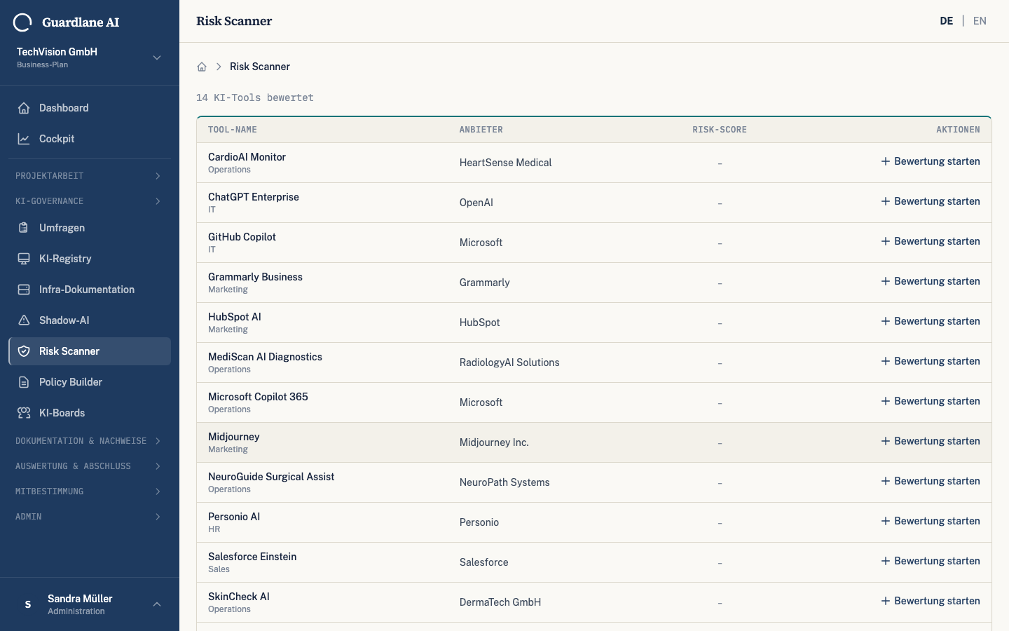This screenshot has height=631, width=1009.
Task: Expand the PROJEKTARBEIT section
Action: [x=90, y=176]
